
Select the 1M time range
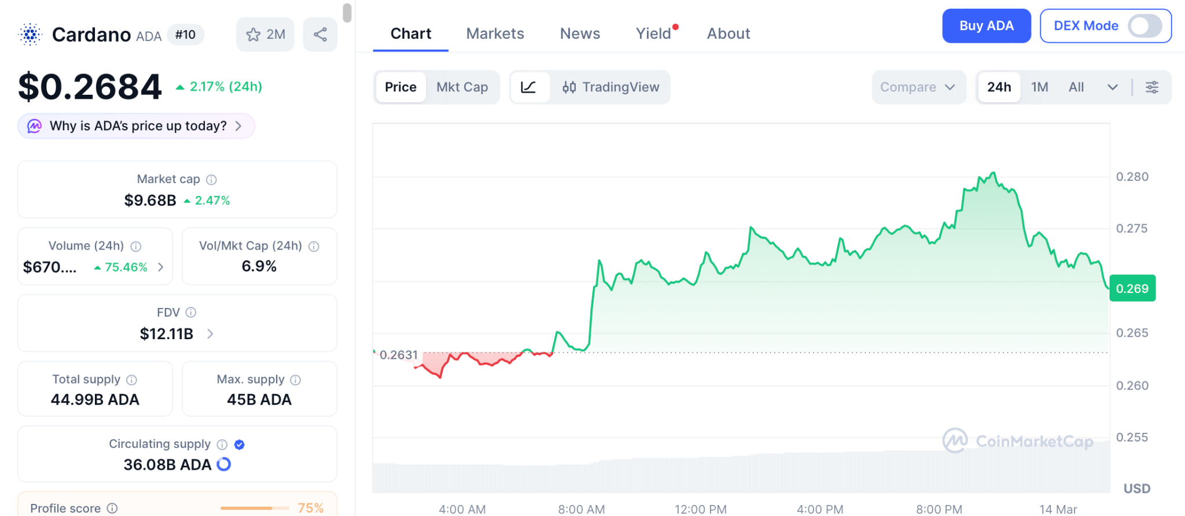coord(1039,87)
